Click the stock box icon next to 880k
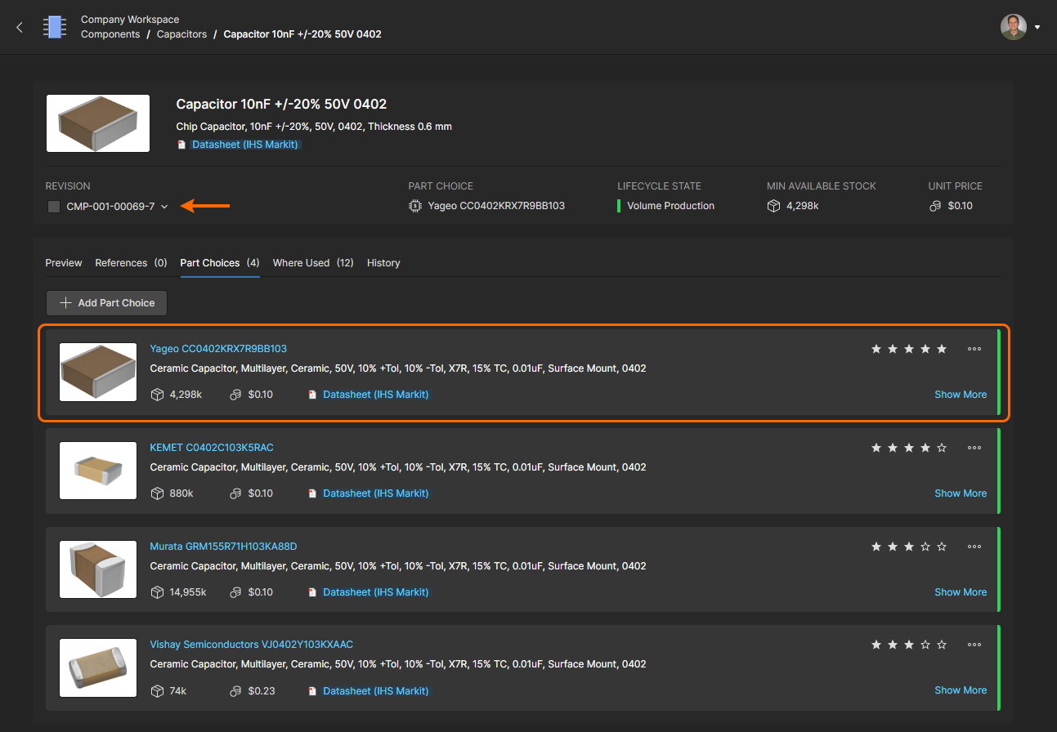Viewport: 1057px width, 732px height. click(x=158, y=493)
